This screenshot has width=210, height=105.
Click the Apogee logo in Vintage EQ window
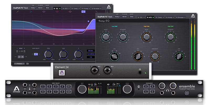point(193,16)
